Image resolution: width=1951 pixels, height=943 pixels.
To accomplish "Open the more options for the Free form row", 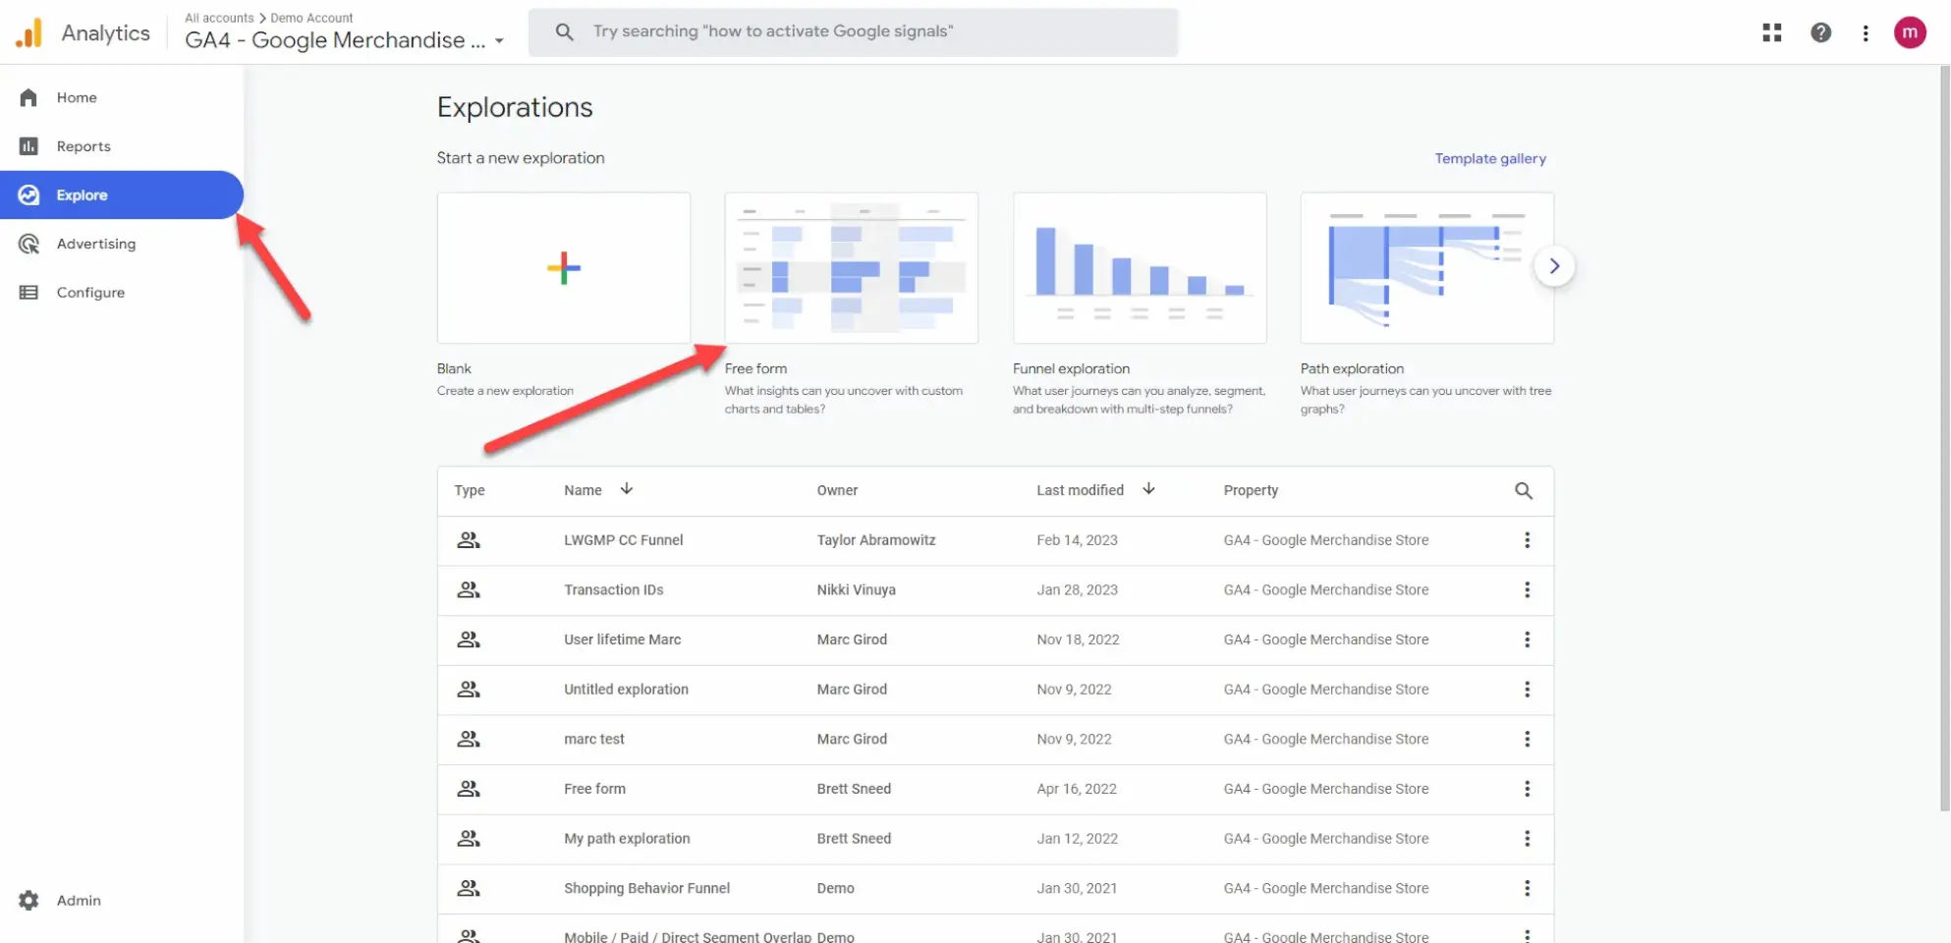I will coord(1527,789).
